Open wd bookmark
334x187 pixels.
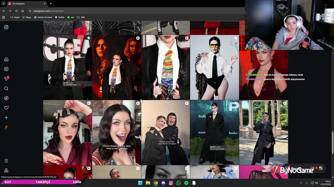click(x=70, y=17)
